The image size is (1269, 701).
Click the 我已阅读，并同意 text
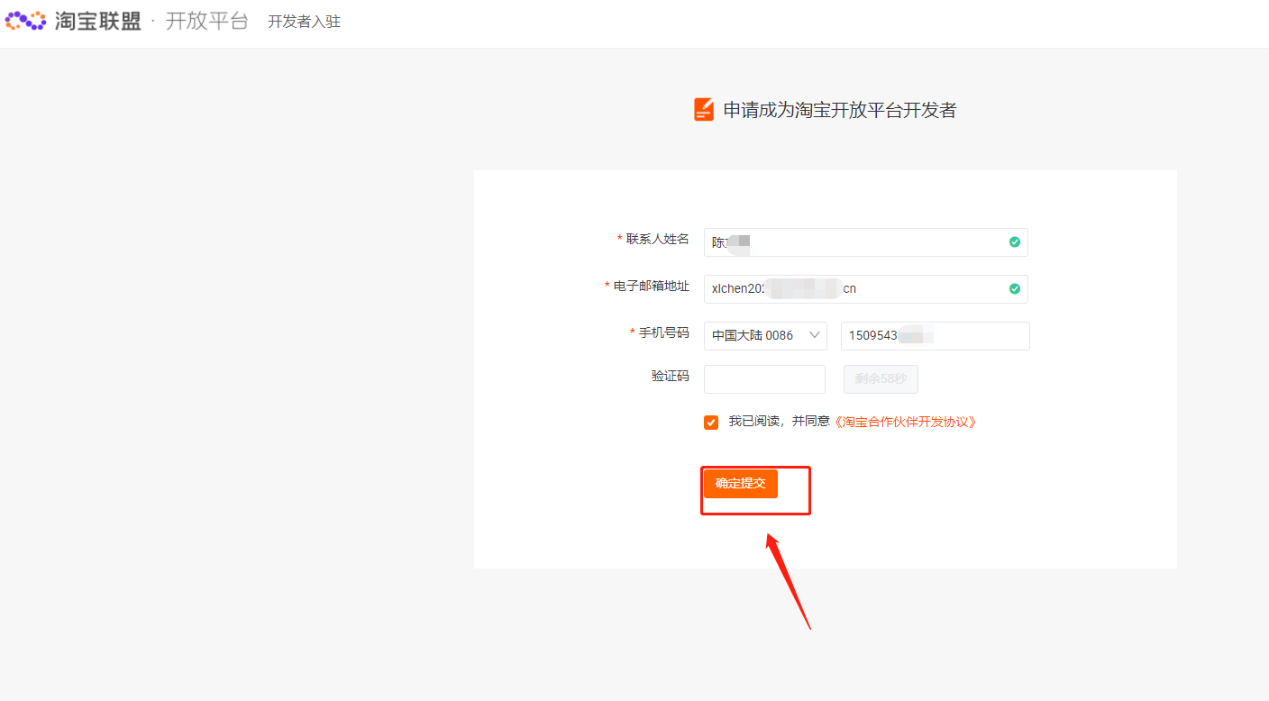[779, 422]
